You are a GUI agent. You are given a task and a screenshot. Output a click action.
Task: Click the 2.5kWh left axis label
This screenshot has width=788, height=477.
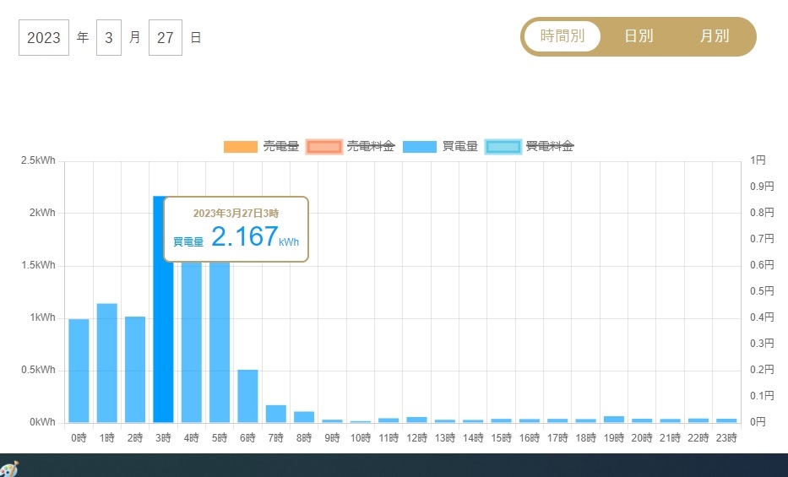(x=38, y=160)
